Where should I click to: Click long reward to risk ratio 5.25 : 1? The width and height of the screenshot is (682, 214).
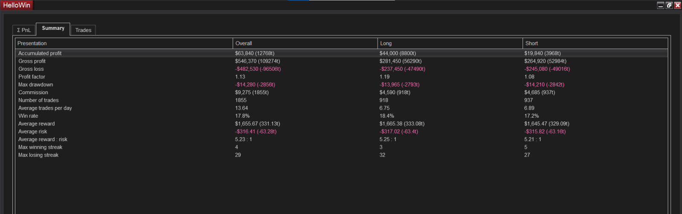coord(388,139)
